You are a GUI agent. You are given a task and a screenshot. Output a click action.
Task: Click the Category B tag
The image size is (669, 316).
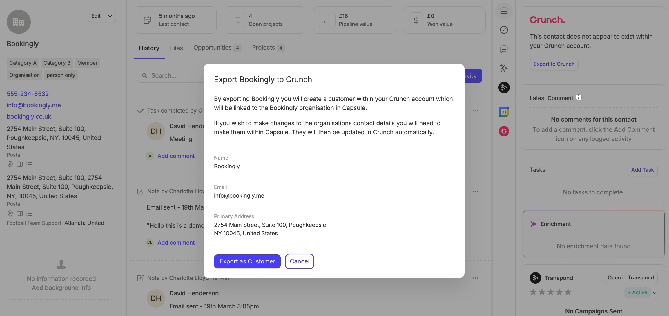pyautogui.click(x=57, y=63)
